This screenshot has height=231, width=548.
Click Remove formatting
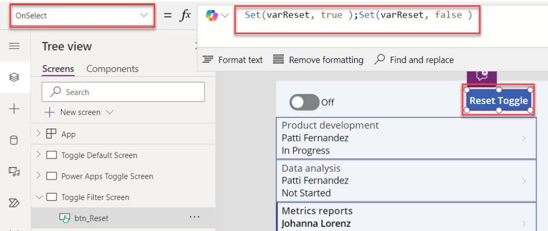pyautogui.click(x=318, y=60)
